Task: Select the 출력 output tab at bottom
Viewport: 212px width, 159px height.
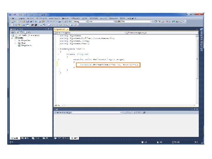Action: click(74, 138)
